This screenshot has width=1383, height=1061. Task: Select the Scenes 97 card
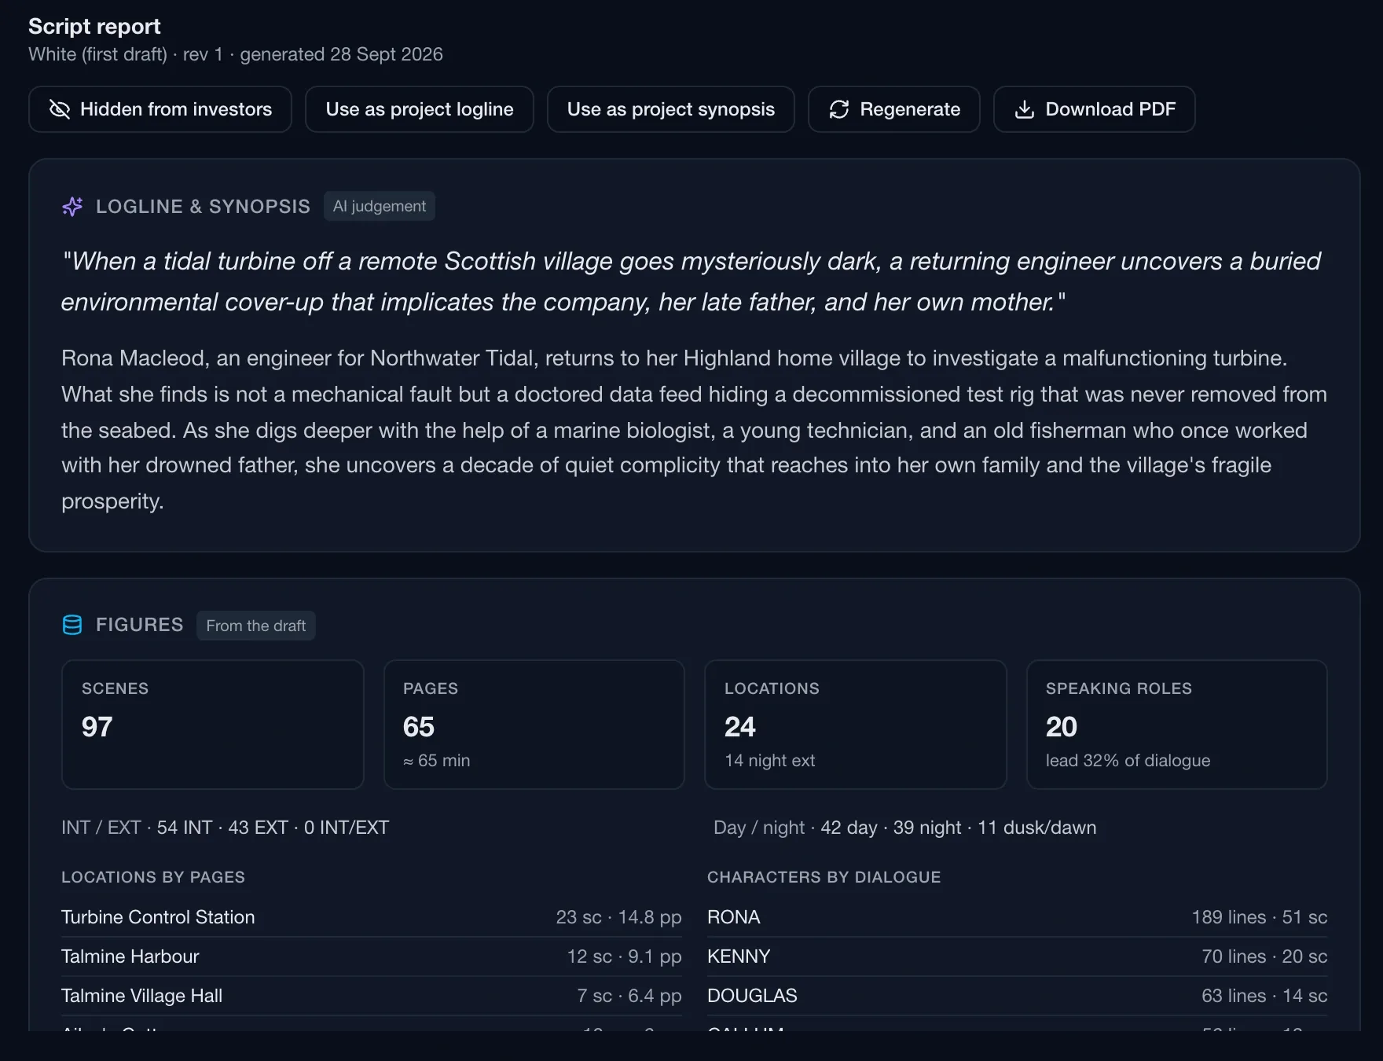(213, 725)
